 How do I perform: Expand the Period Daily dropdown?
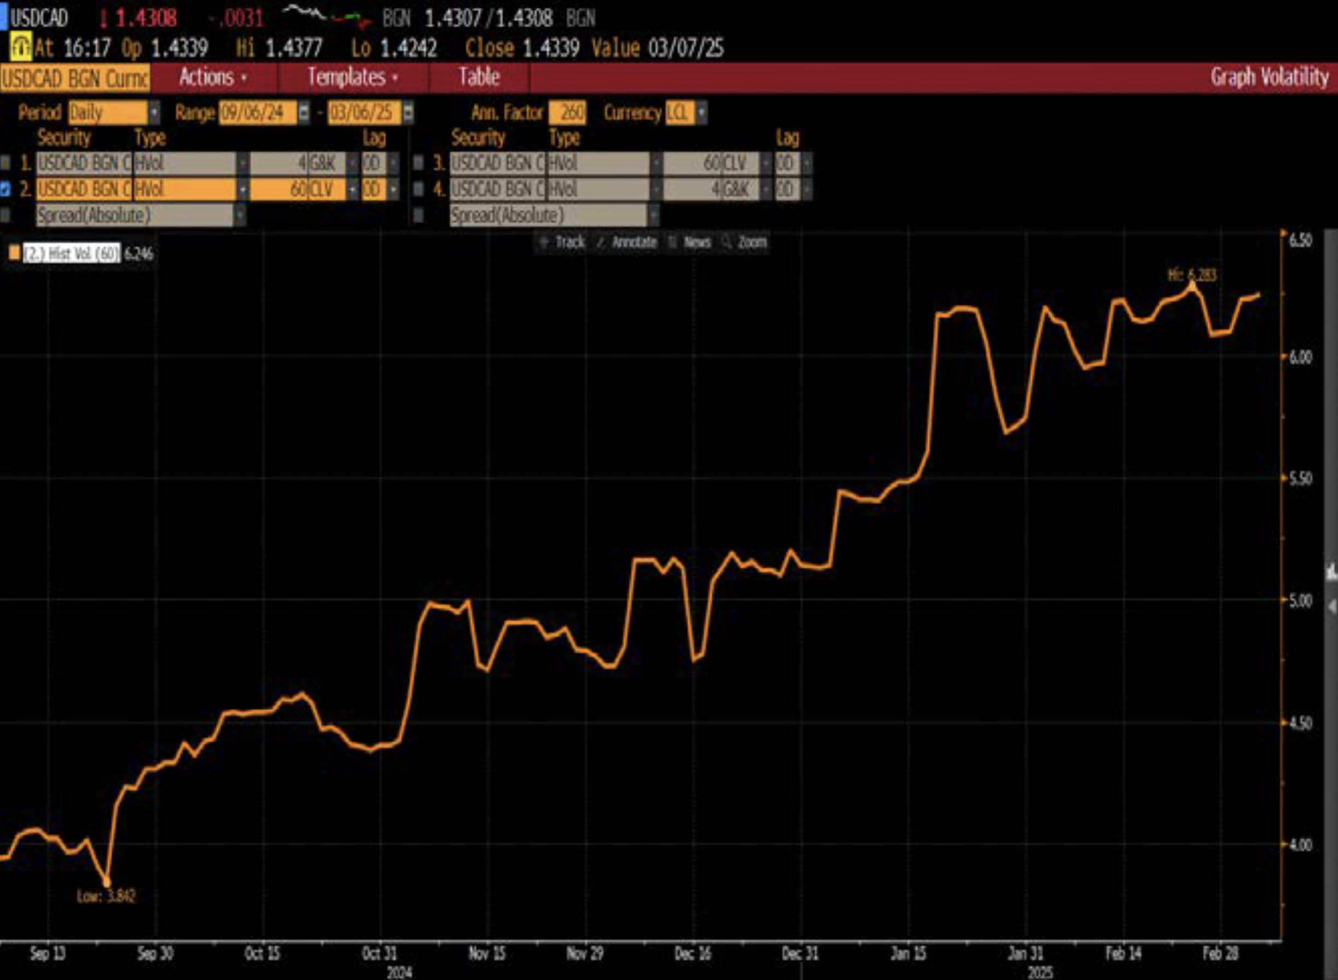(x=154, y=113)
